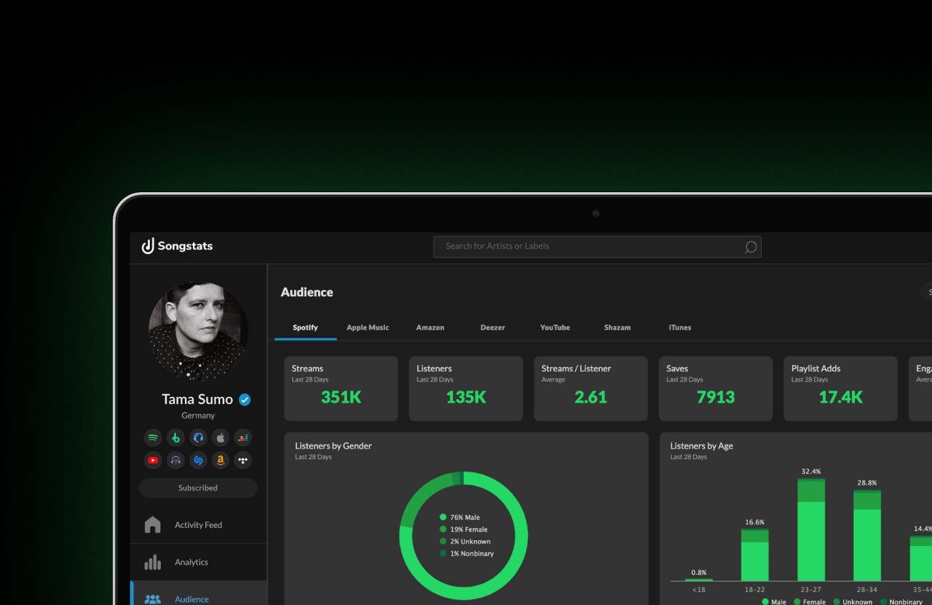The width and height of the screenshot is (932, 605).
Task: Click the 28-34 age bar
Action: [867, 535]
